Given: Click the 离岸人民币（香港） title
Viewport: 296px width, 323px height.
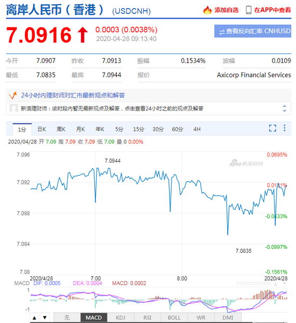Looking at the screenshot, I should (55, 10).
